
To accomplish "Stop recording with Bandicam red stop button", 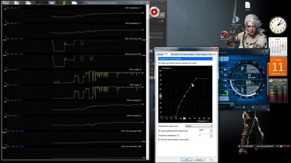I will pos(154,12).
